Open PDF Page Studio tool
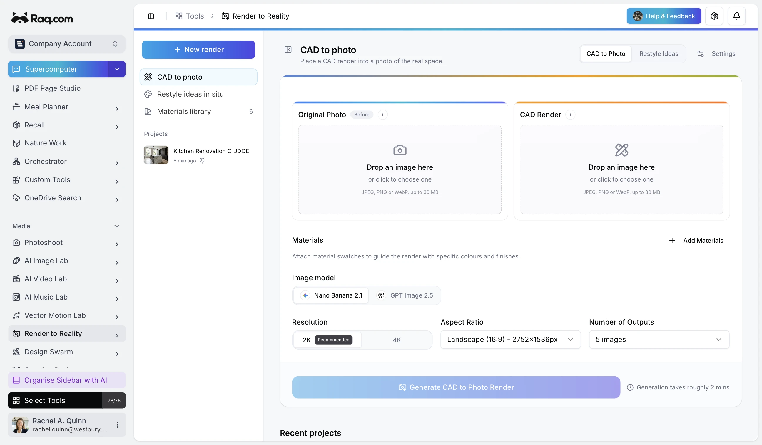Screen dimensions: 762x445 [x=66, y=88]
